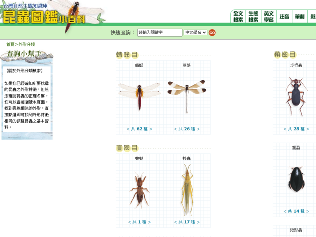Click the 蜻蛉目 order heading
The height and width of the screenshot is (237, 316).
pyautogui.click(x=127, y=54)
